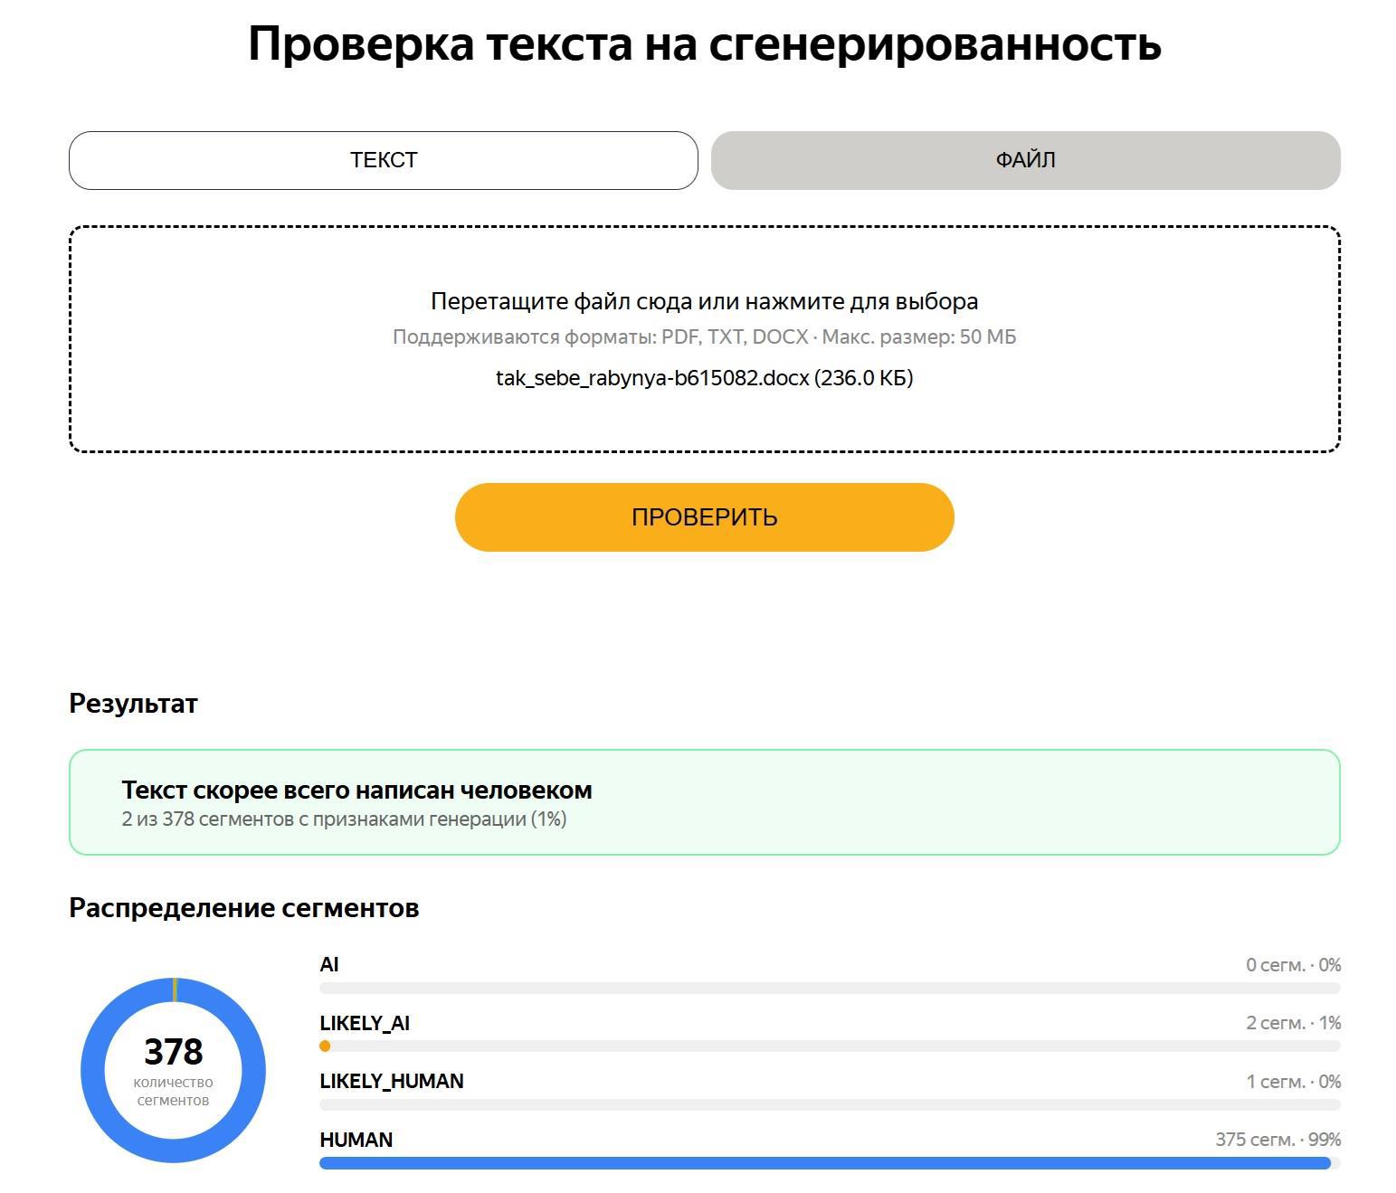Select the ФАЙЛ tab
This screenshot has width=1396, height=1193.
[x=1025, y=160]
